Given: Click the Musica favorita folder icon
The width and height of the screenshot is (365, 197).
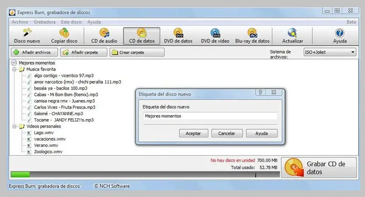Looking at the screenshot, I should pos(21,69).
